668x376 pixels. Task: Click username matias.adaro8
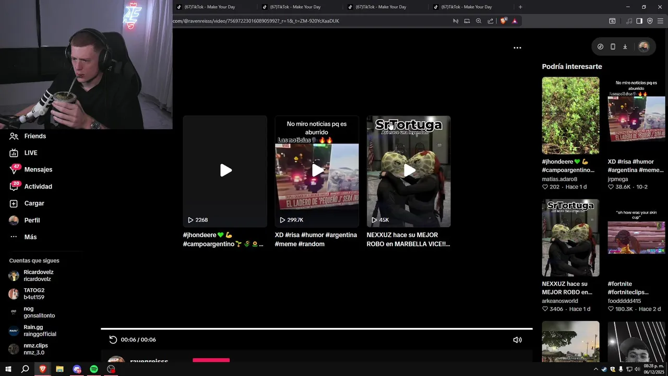(559, 179)
